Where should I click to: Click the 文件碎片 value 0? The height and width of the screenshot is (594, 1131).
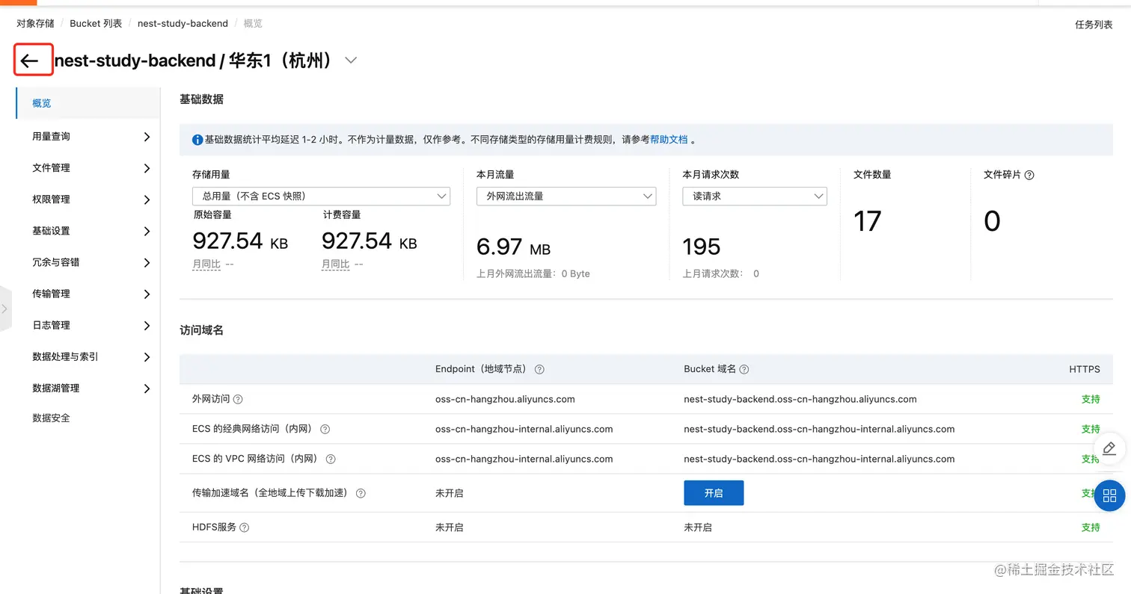point(992,221)
